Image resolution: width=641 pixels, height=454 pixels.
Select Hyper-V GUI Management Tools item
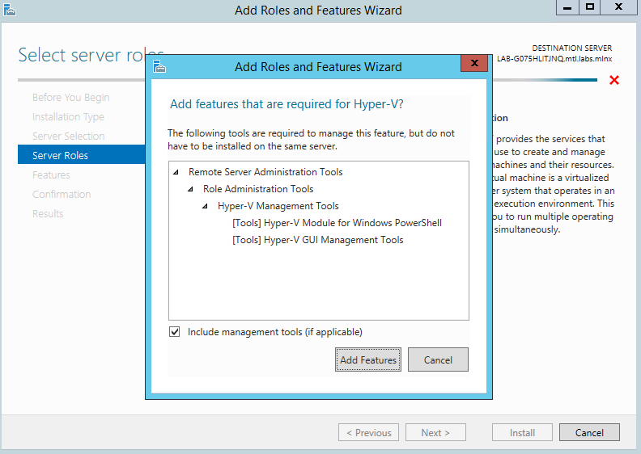click(x=317, y=240)
